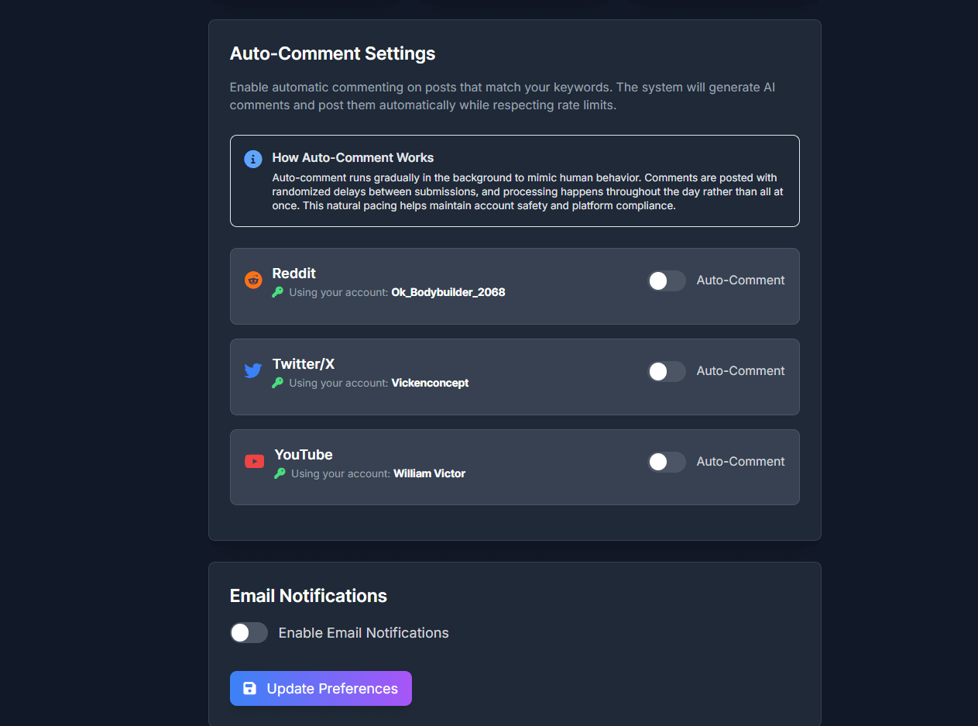Viewport: 978px width, 726px height.
Task: Enable Auto-Comment toggle for Reddit
Action: (x=667, y=280)
